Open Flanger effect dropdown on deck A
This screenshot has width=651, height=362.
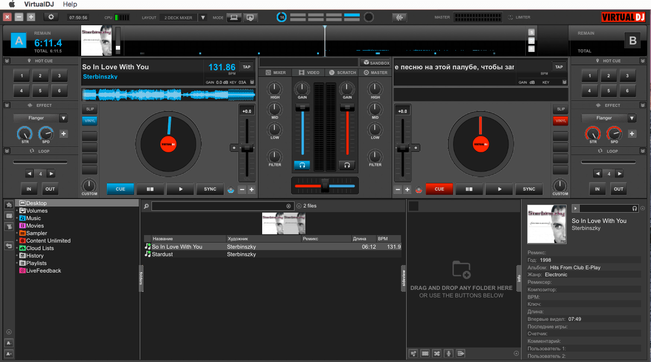click(x=63, y=118)
